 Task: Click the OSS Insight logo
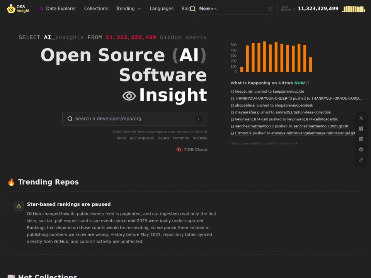click(x=18, y=8)
